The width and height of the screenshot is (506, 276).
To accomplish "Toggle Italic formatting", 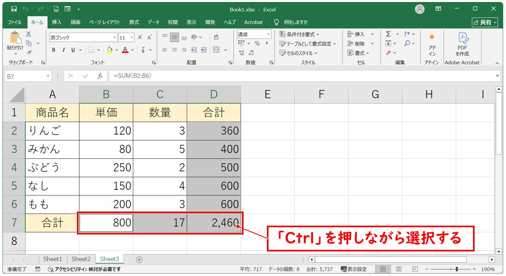I will coord(63,50).
